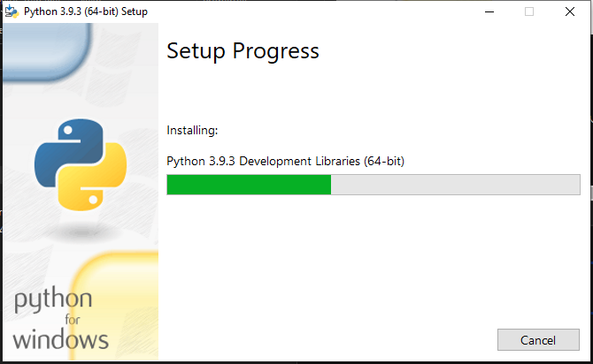Click the green filled part of progress bar

click(x=249, y=185)
